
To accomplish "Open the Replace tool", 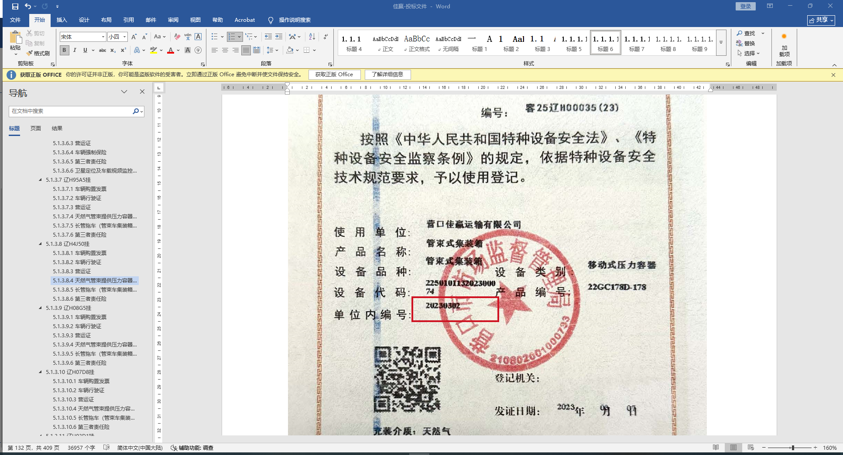I will point(746,43).
